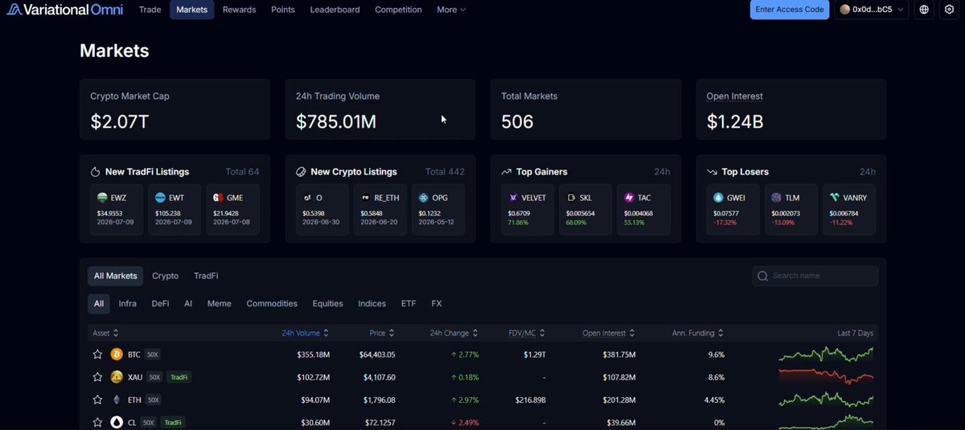Click the Variational Omni logo
Viewport: 965px width, 430px height.
click(67, 10)
